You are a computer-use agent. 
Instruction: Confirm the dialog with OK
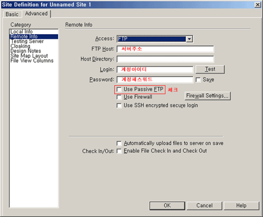tap(167, 205)
